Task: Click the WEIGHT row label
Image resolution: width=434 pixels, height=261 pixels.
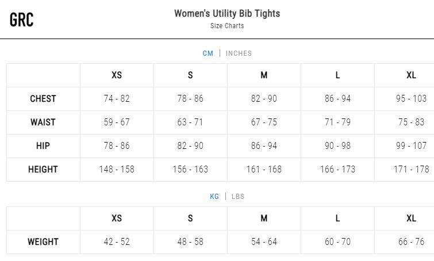Action: 43,241
